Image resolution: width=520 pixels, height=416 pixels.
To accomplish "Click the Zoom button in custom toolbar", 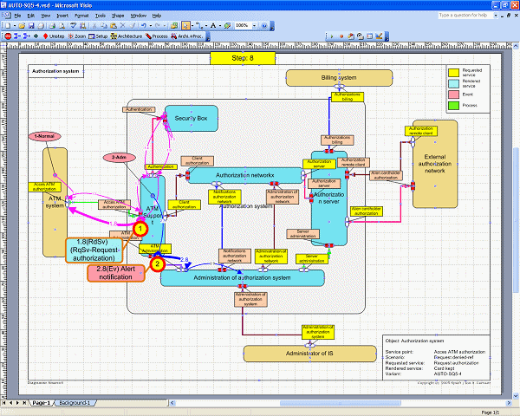I will [x=77, y=36].
